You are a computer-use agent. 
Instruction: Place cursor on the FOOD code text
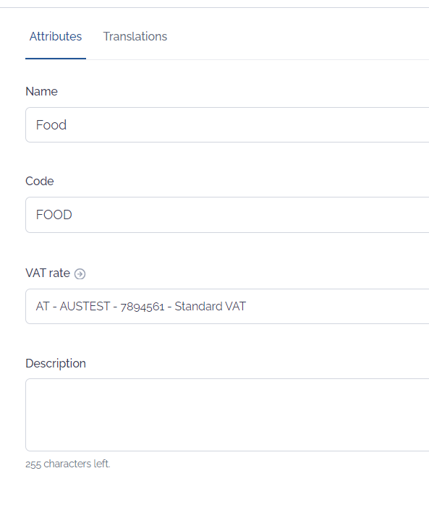[x=54, y=215]
